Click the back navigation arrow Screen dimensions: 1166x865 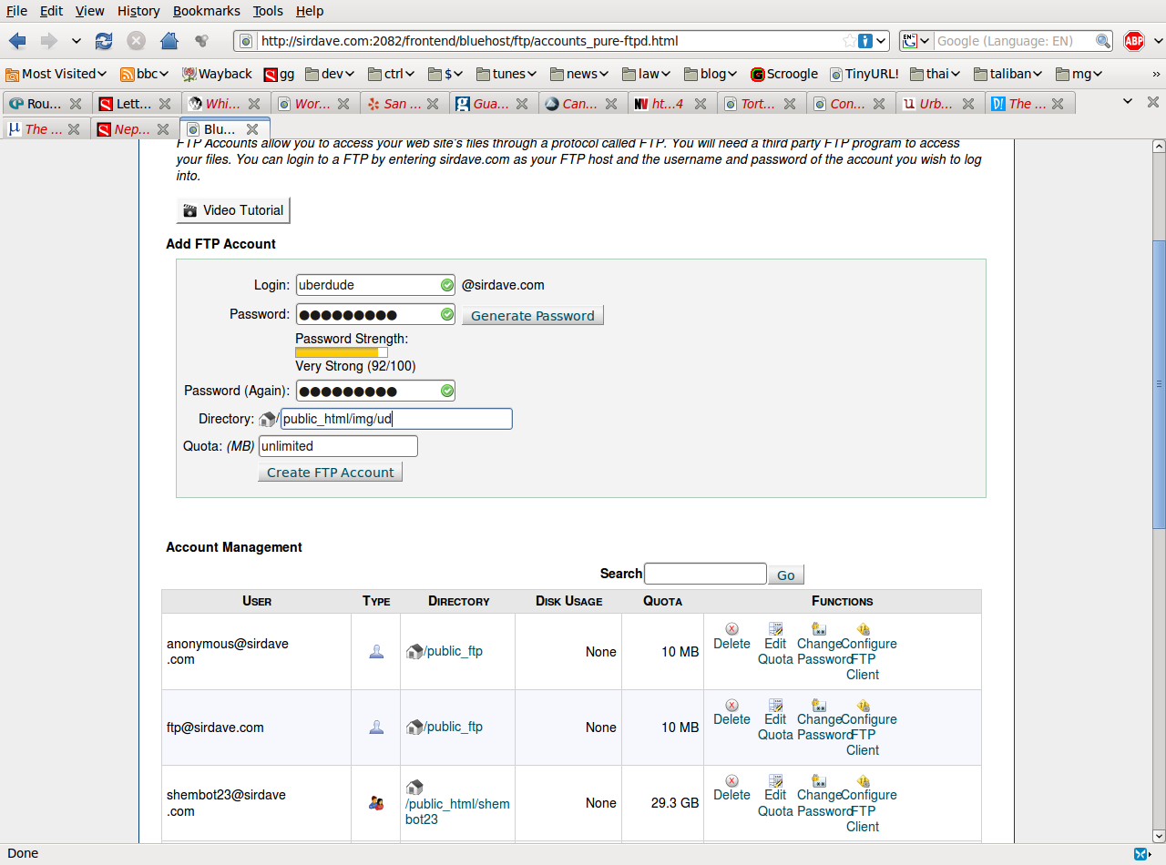(x=17, y=41)
